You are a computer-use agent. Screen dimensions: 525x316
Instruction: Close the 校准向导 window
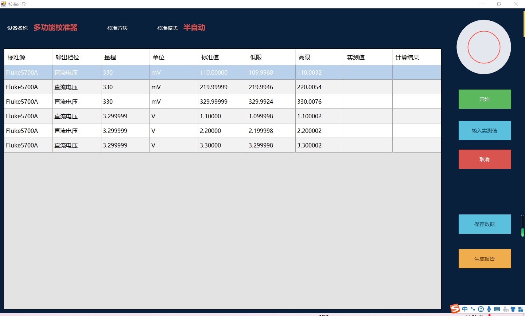(x=516, y=4)
